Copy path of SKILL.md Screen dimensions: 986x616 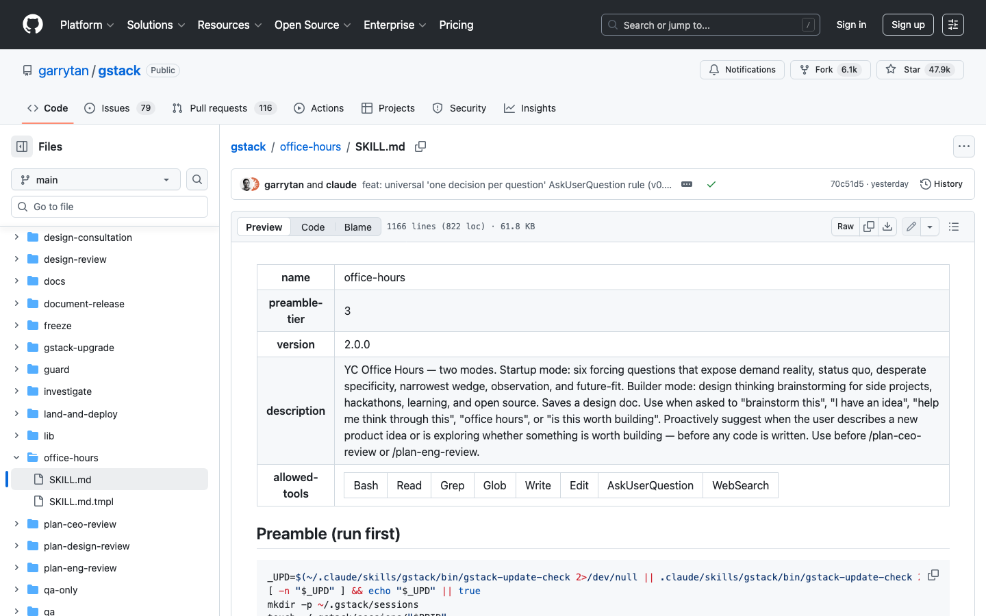click(x=420, y=146)
